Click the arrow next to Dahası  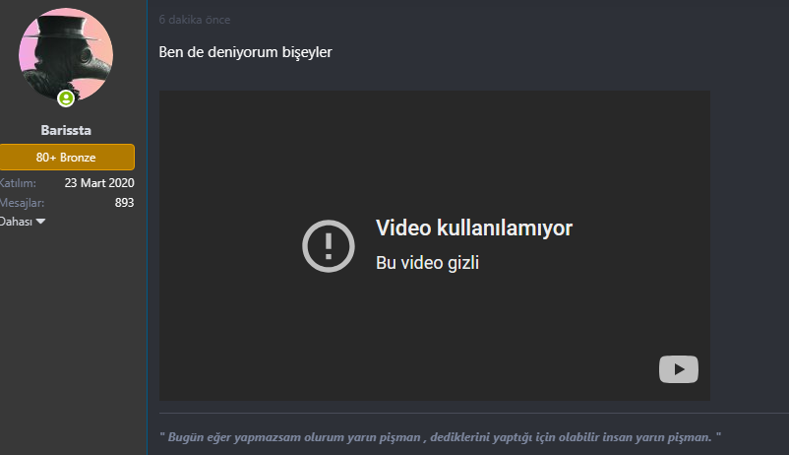[x=40, y=222]
